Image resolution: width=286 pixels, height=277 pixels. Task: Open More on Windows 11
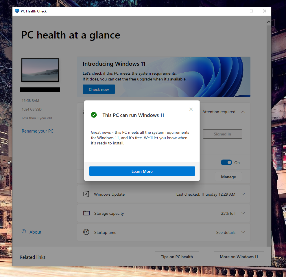(239, 257)
